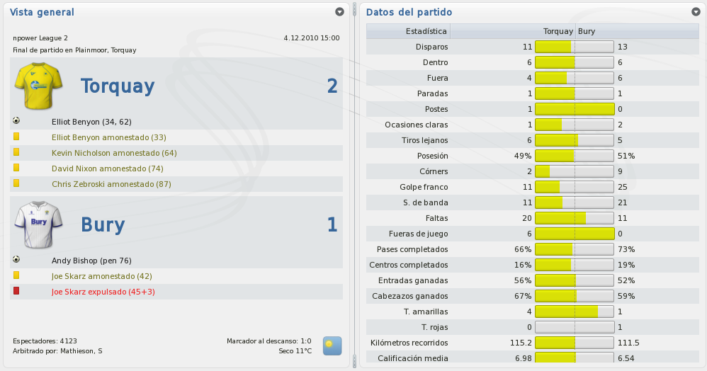Click the Torquay yellow kit icon
The image size is (707, 371).
[x=38, y=86]
